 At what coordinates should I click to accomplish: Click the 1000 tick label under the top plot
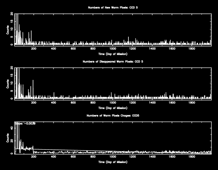(x=112, y=49)
